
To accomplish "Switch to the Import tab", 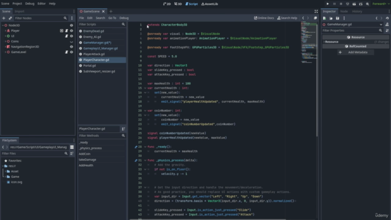I will click(x=20, y=12).
